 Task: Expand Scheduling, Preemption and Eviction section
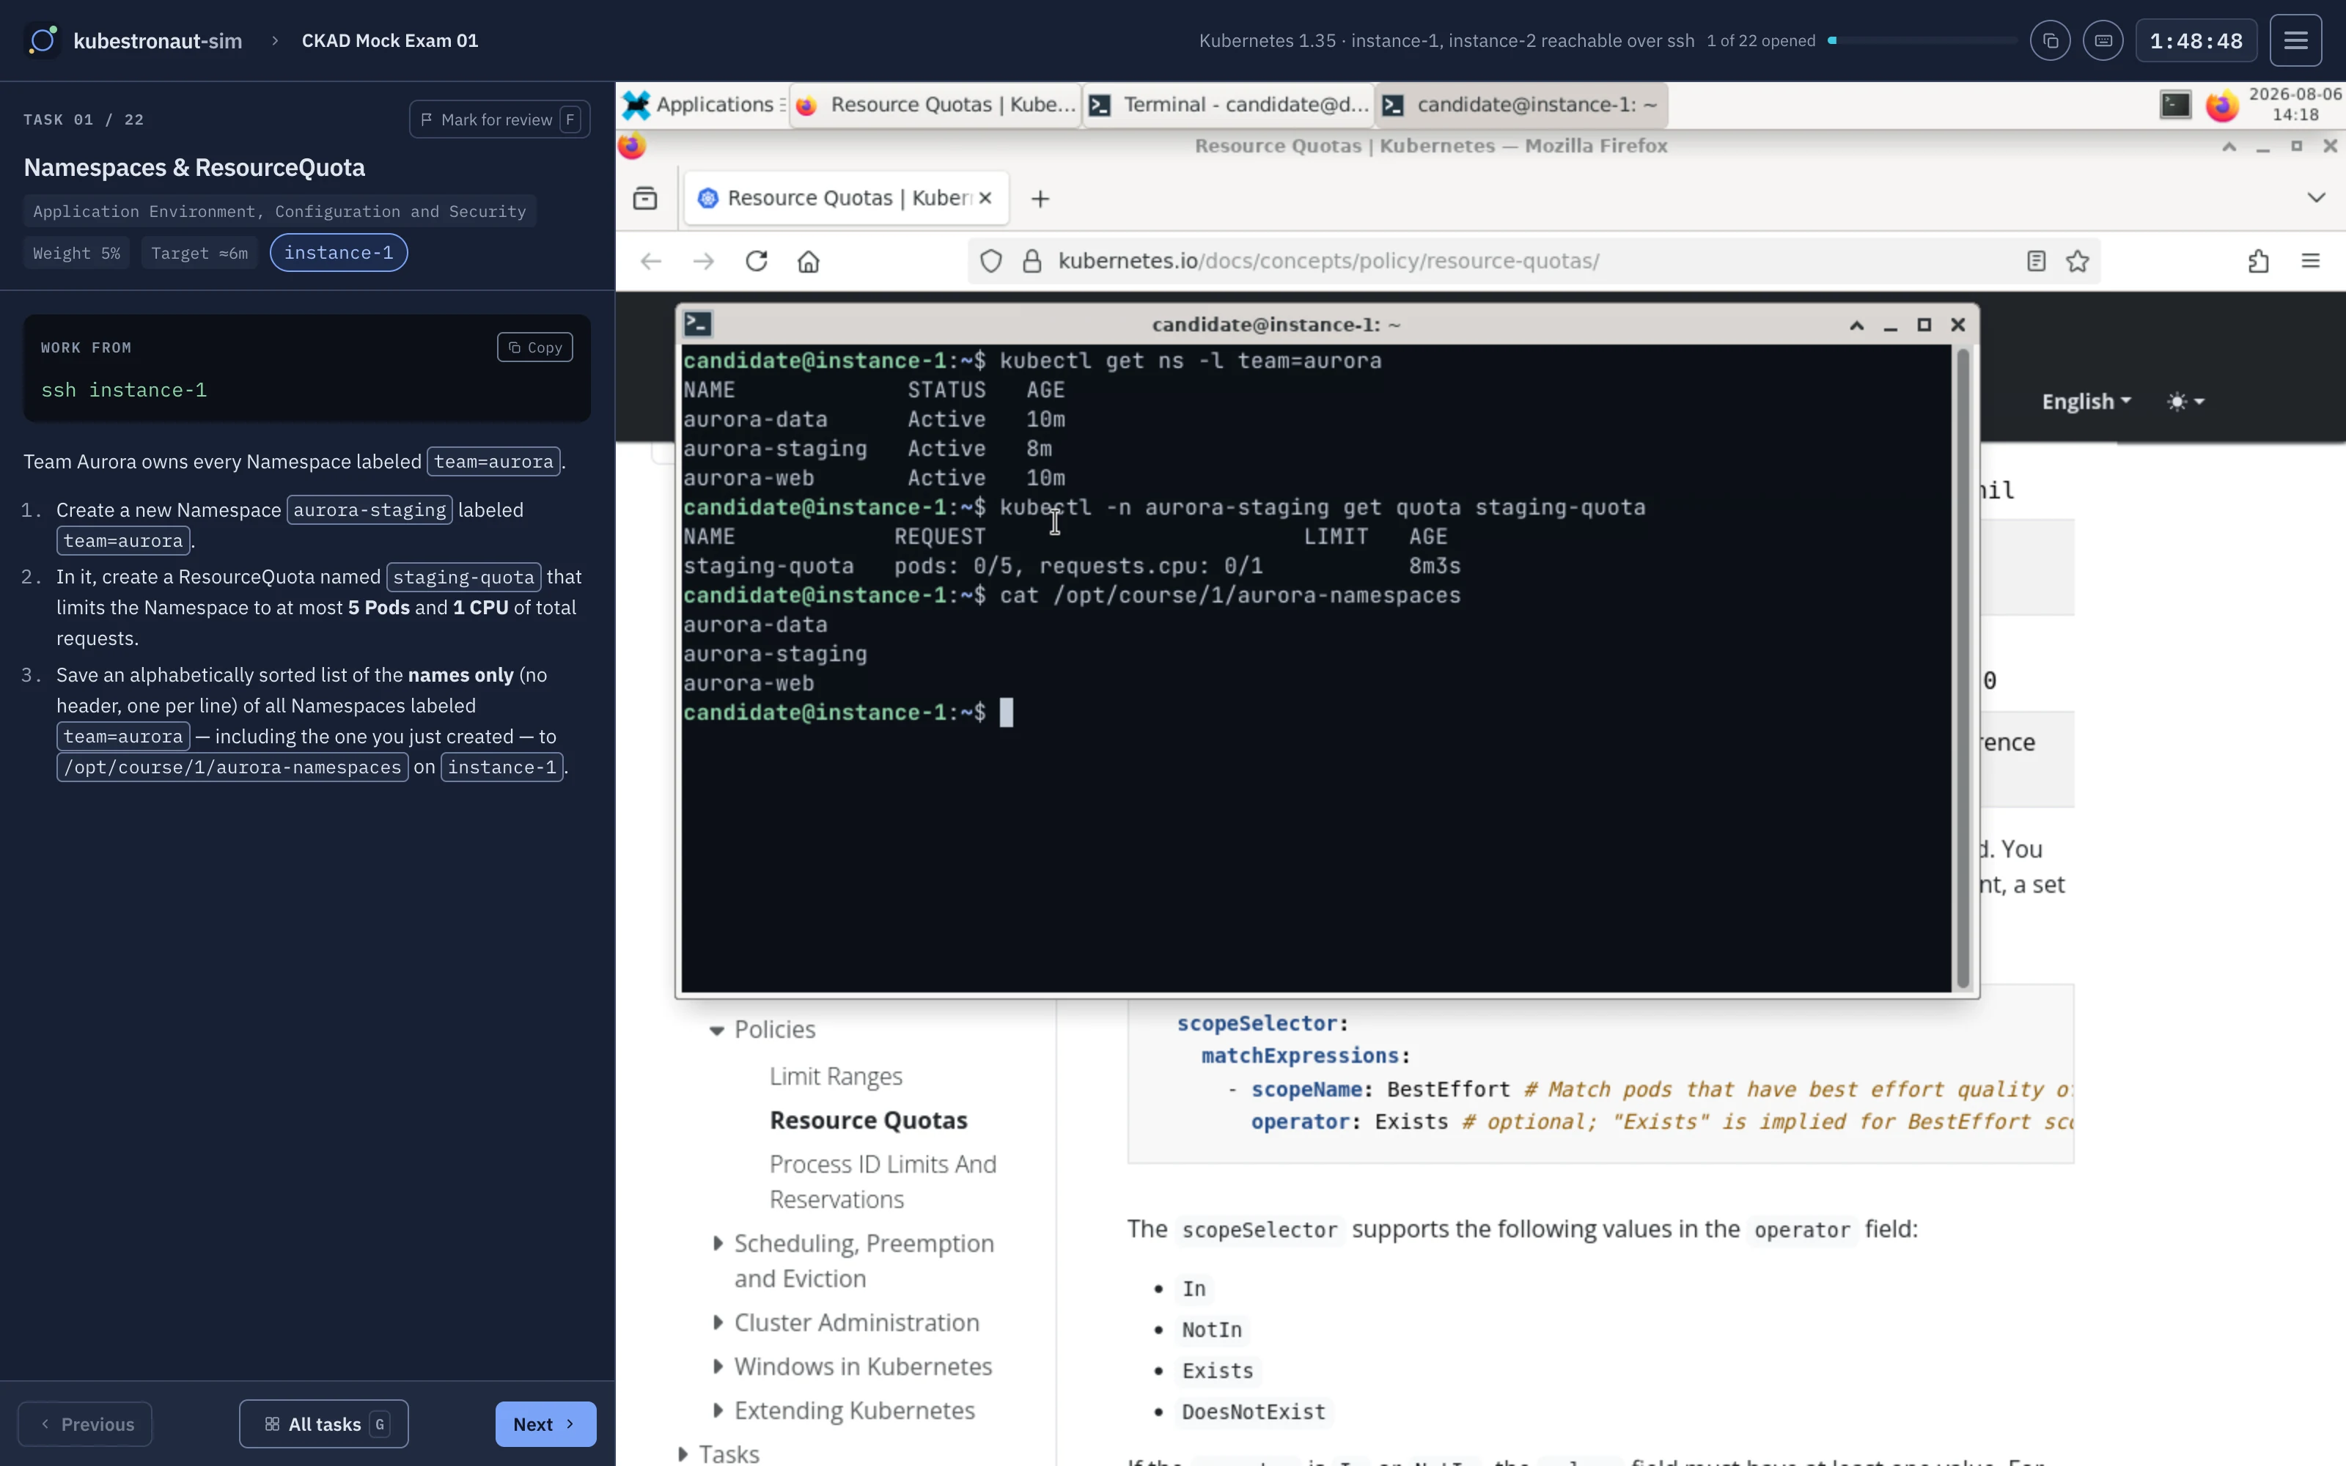[x=718, y=1243]
